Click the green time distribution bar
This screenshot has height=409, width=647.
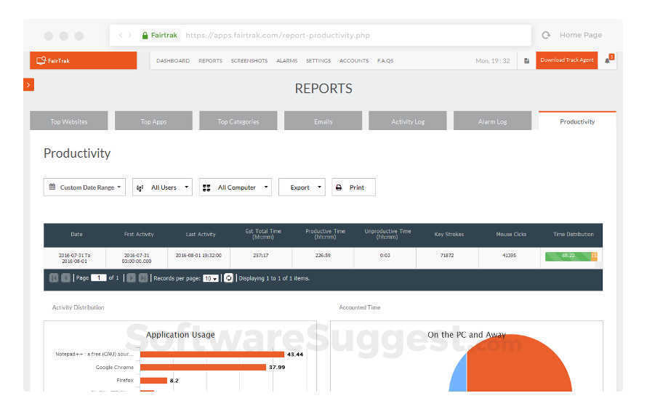point(568,256)
